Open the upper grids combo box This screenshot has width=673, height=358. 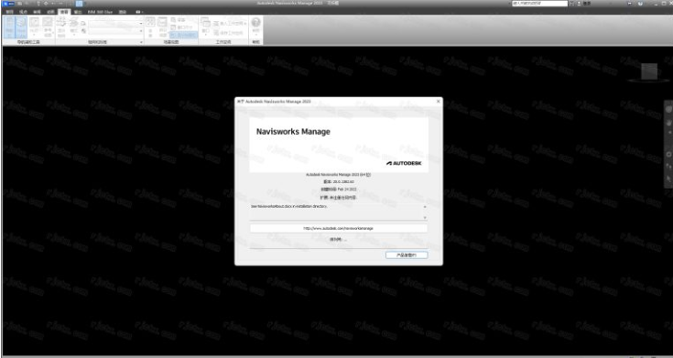[115, 23]
